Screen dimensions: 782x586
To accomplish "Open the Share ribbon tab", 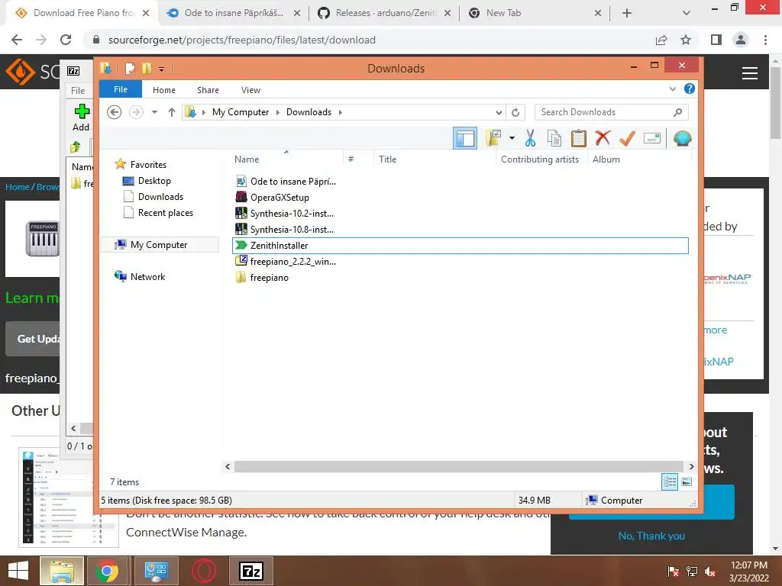I will [x=208, y=90].
